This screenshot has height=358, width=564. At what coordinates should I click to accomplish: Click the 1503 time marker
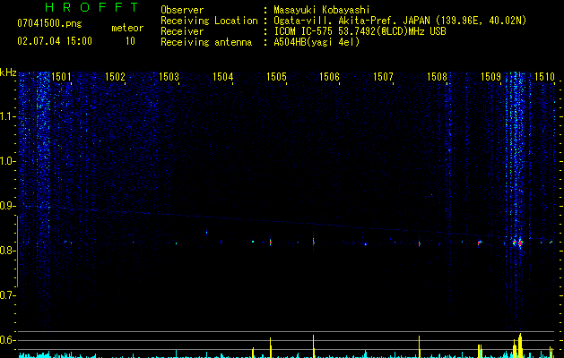pyautogui.click(x=169, y=77)
